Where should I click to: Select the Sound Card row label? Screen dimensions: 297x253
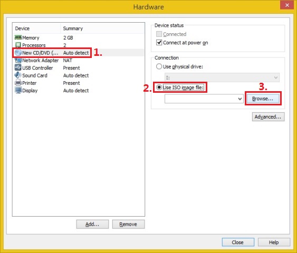pos(35,75)
